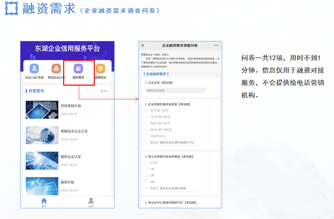
Task: Open 科技保险补贴 article thumbnail
Action: (42, 109)
